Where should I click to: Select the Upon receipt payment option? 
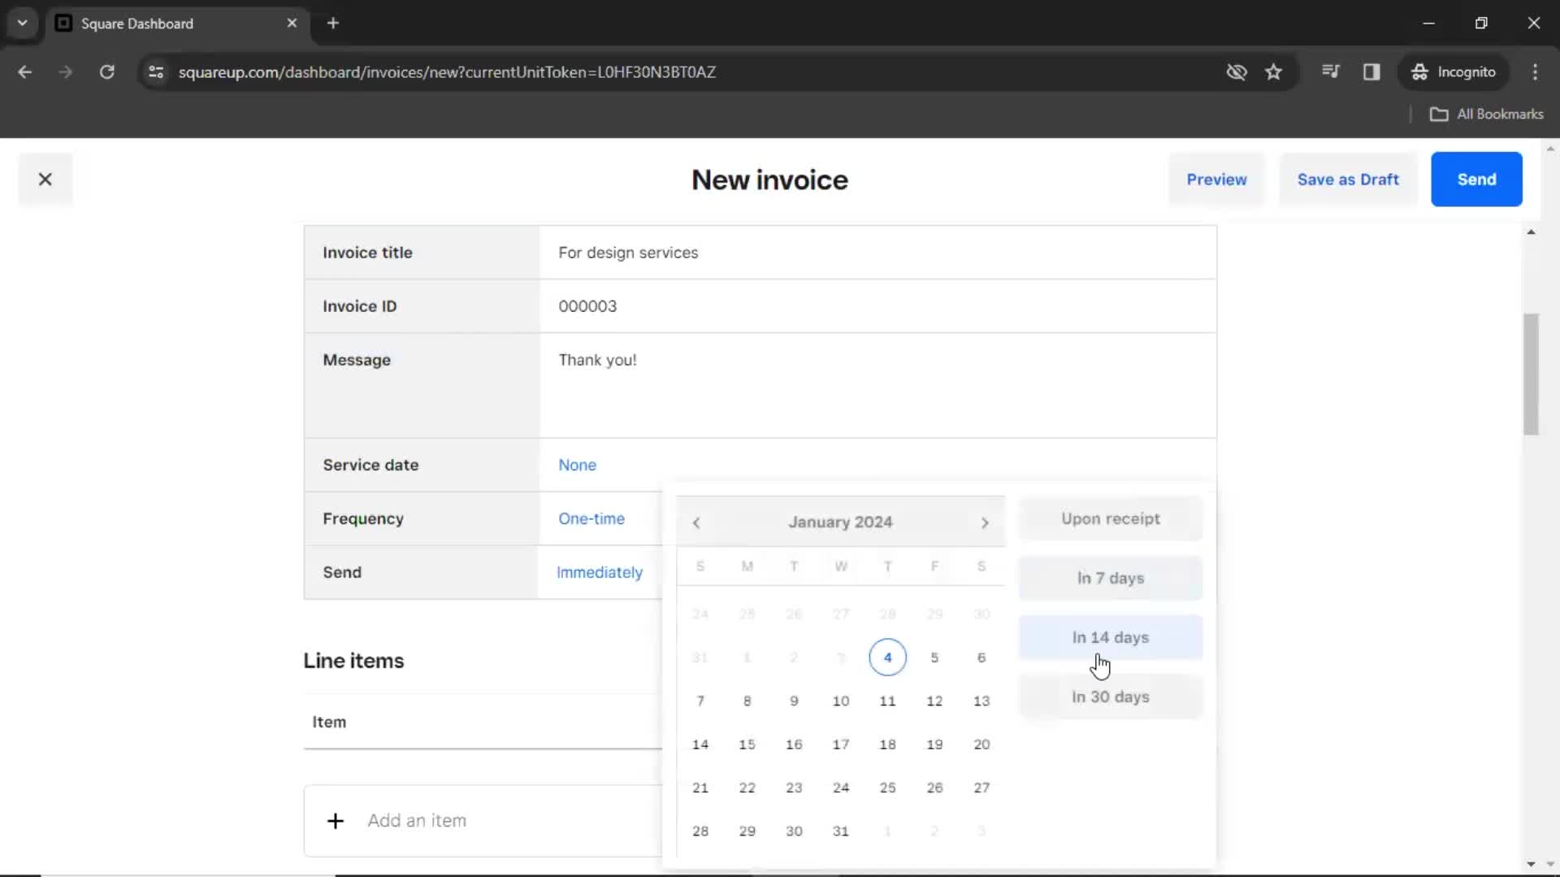(1110, 518)
